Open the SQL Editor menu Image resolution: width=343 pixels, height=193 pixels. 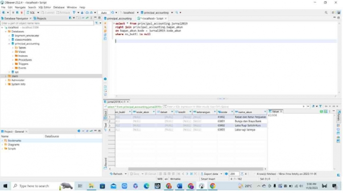[x=45, y=8]
